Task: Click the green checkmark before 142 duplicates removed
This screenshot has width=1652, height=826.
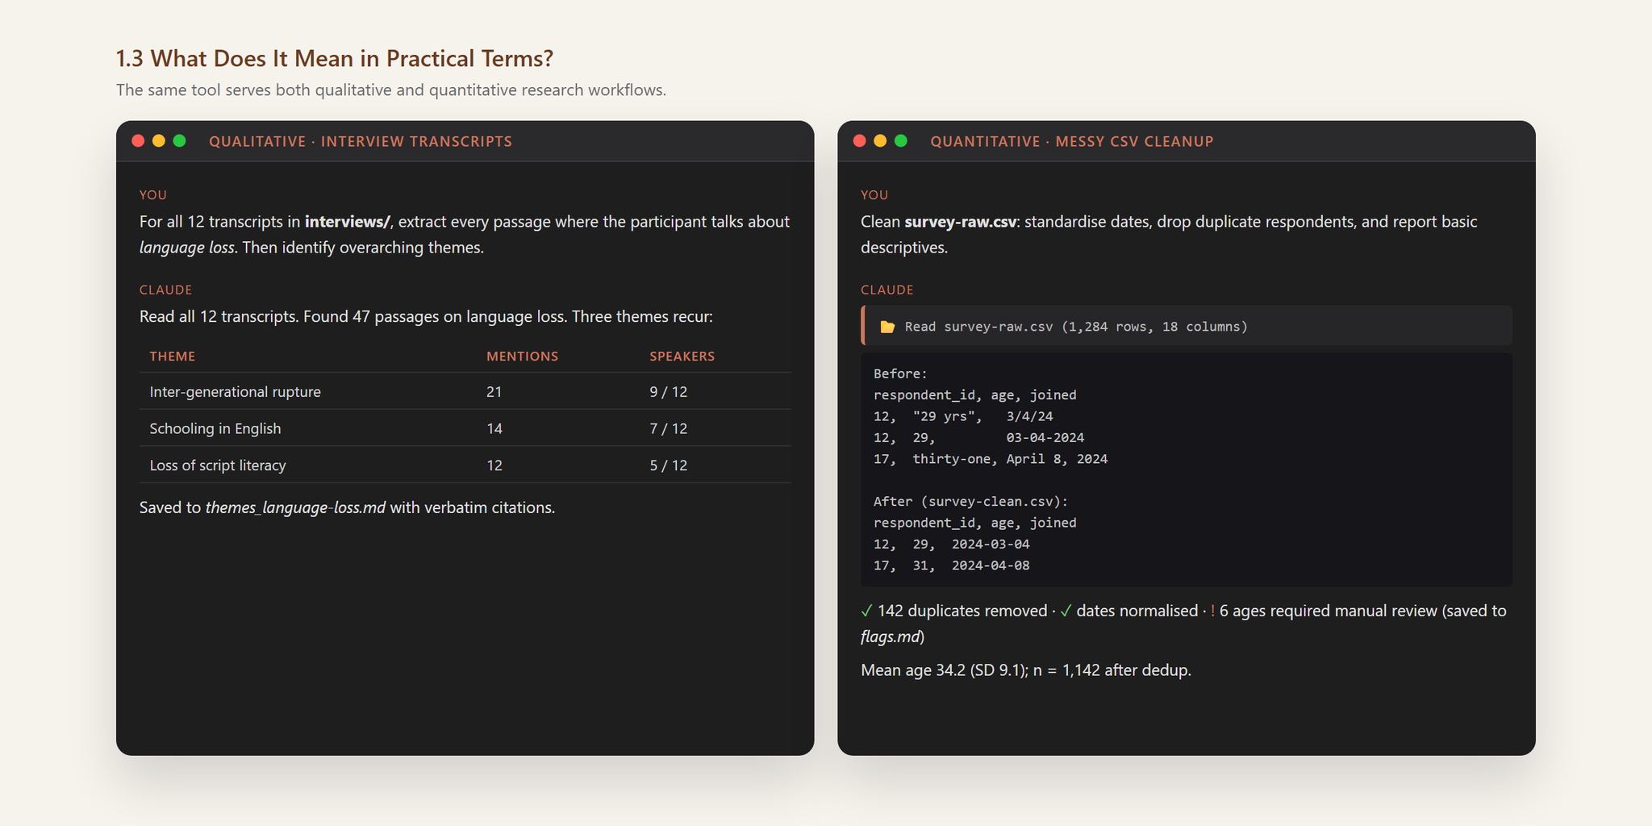Action: pos(866,611)
